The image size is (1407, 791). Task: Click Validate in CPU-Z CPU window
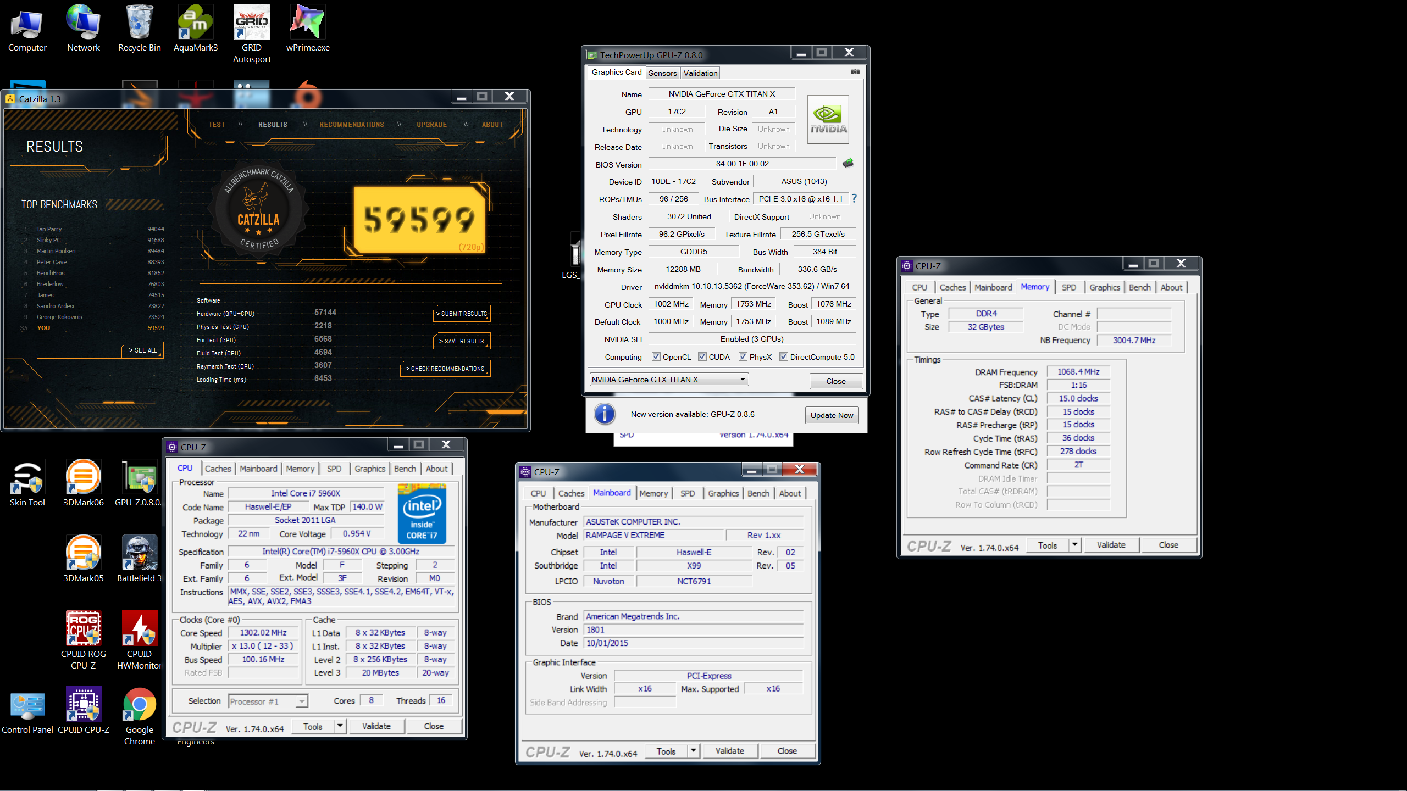(376, 726)
